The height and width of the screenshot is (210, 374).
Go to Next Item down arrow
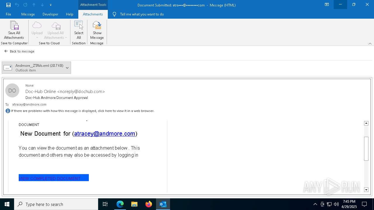tap(42, 5)
